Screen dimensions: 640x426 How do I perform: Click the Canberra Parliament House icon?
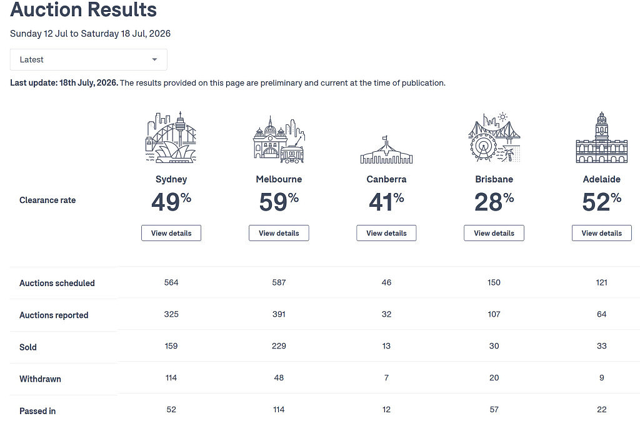pyautogui.click(x=386, y=150)
